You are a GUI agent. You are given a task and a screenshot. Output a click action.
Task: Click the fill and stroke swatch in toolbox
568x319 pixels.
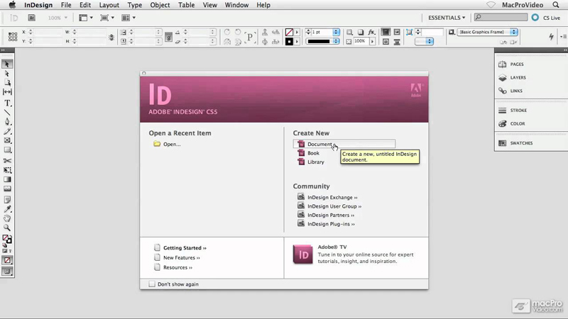[x=7, y=239]
